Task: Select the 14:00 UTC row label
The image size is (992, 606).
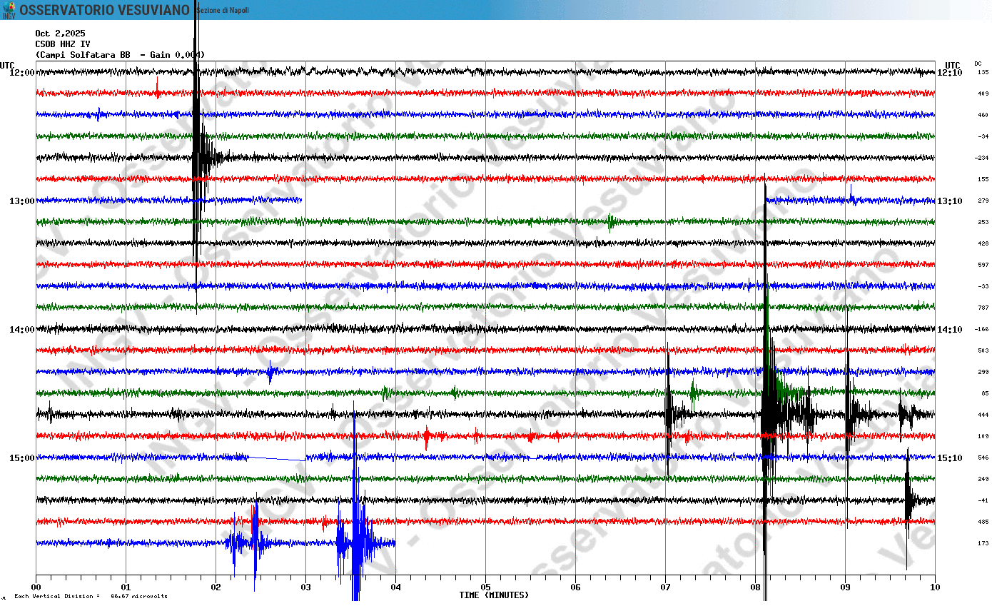Action: (21, 329)
